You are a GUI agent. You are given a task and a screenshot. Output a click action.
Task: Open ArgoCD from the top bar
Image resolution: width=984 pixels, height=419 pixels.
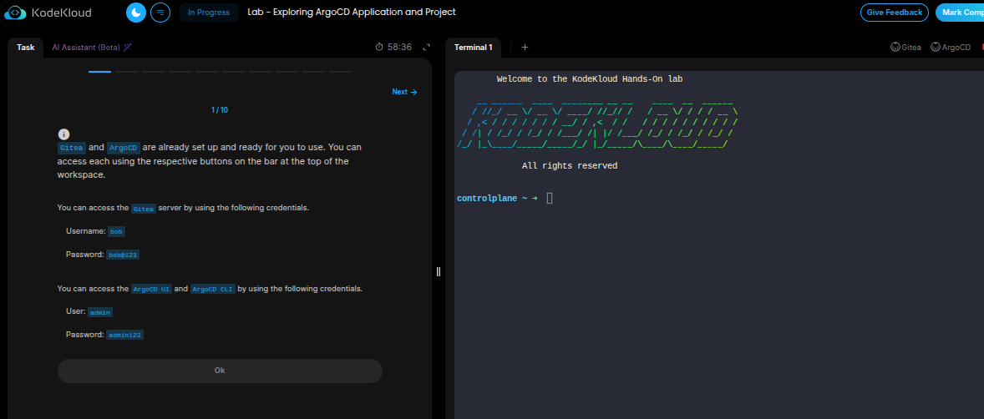pos(951,47)
